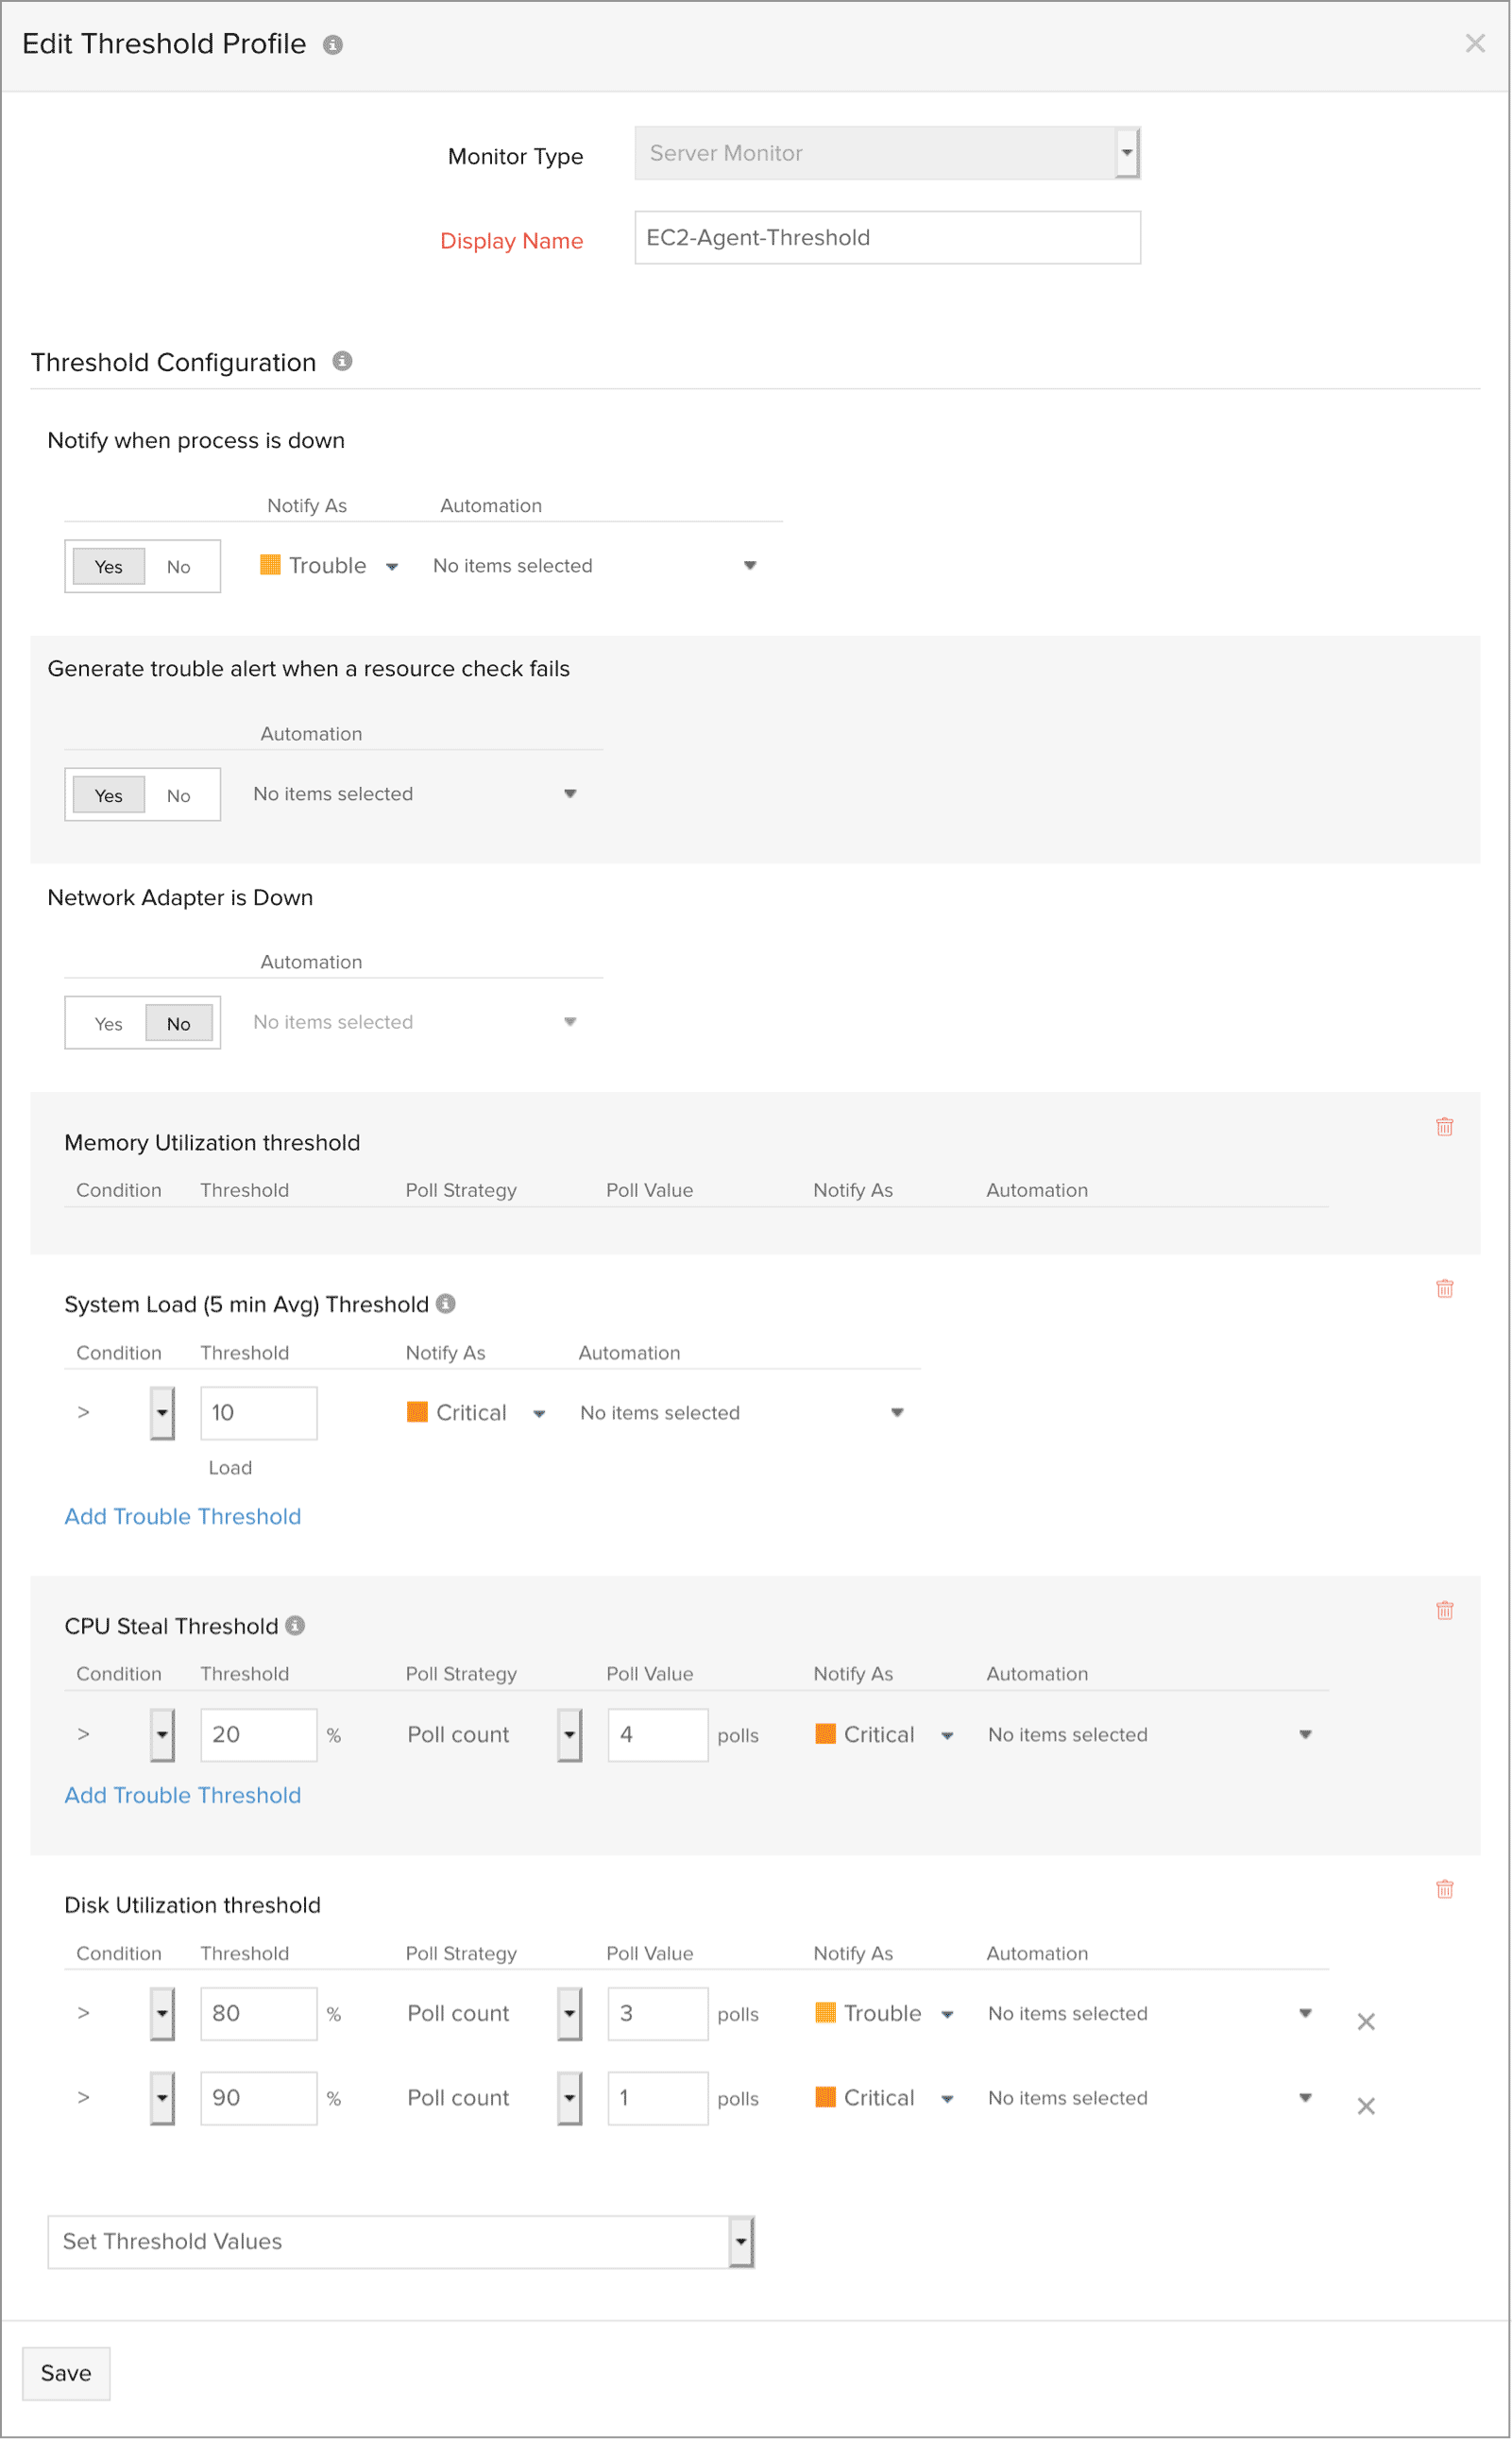
Task: Enable Network Adapter is Down with Yes
Action: tap(108, 1024)
